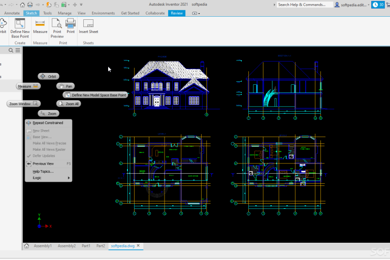The width and height of the screenshot is (390, 260).
Task: Switch to the Part2 document tab
Action: (x=101, y=246)
